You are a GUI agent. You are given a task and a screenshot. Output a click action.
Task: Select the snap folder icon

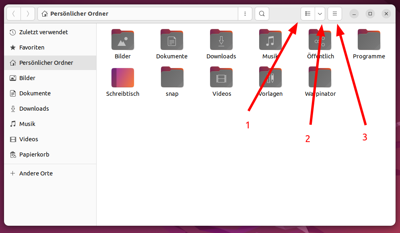coord(172,77)
